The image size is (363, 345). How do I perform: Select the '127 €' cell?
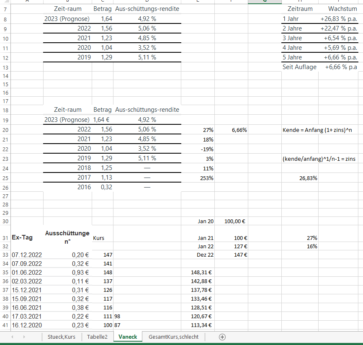[231, 246]
